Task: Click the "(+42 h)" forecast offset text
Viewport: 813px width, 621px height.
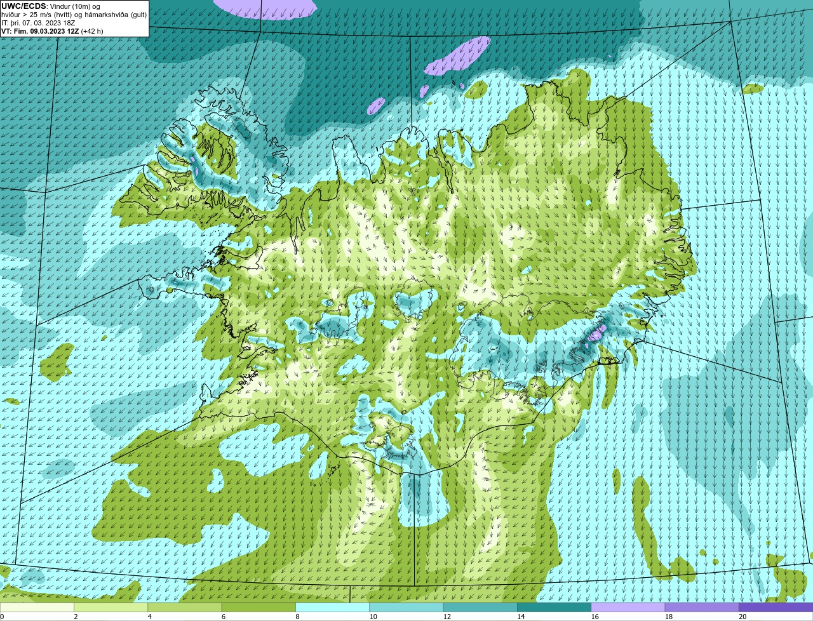Action: pos(92,31)
